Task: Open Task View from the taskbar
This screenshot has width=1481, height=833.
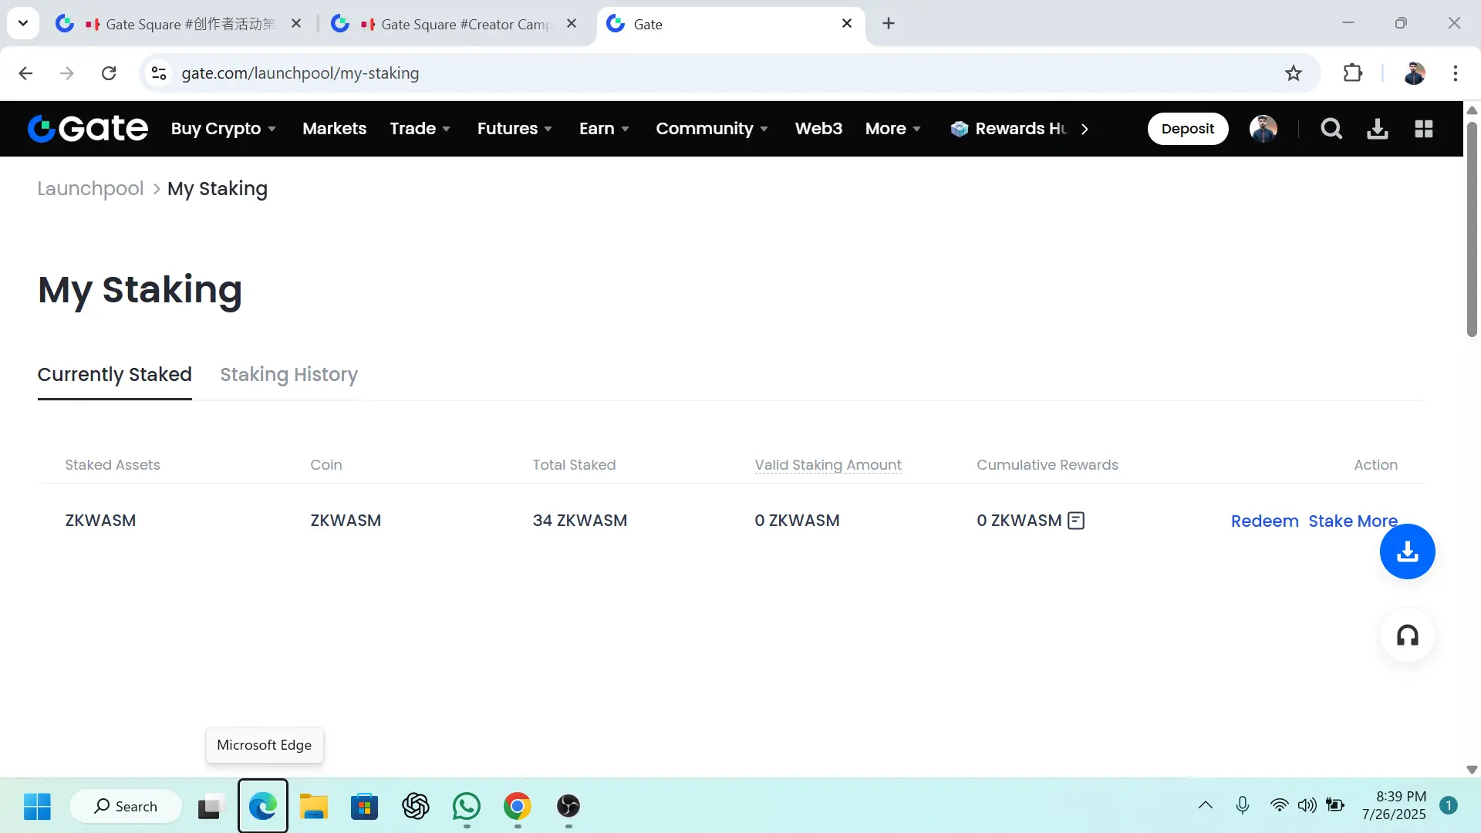Action: 211,806
